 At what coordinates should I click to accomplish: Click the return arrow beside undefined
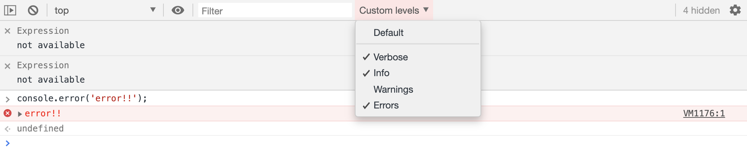pyautogui.click(x=8, y=129)
